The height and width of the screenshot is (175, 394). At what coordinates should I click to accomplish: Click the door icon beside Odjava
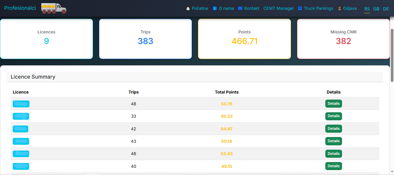tap(339, 8)
